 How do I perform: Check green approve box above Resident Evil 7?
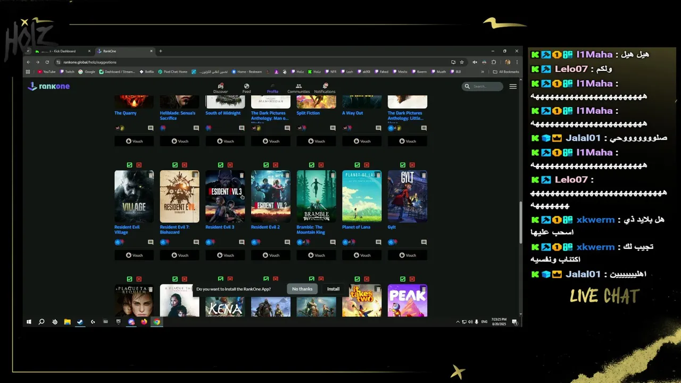175,165
